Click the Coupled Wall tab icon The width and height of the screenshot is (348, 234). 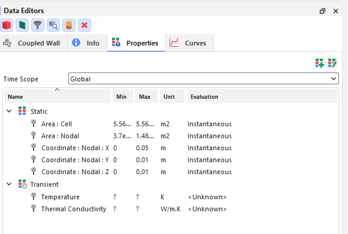(x=7, y=43)
